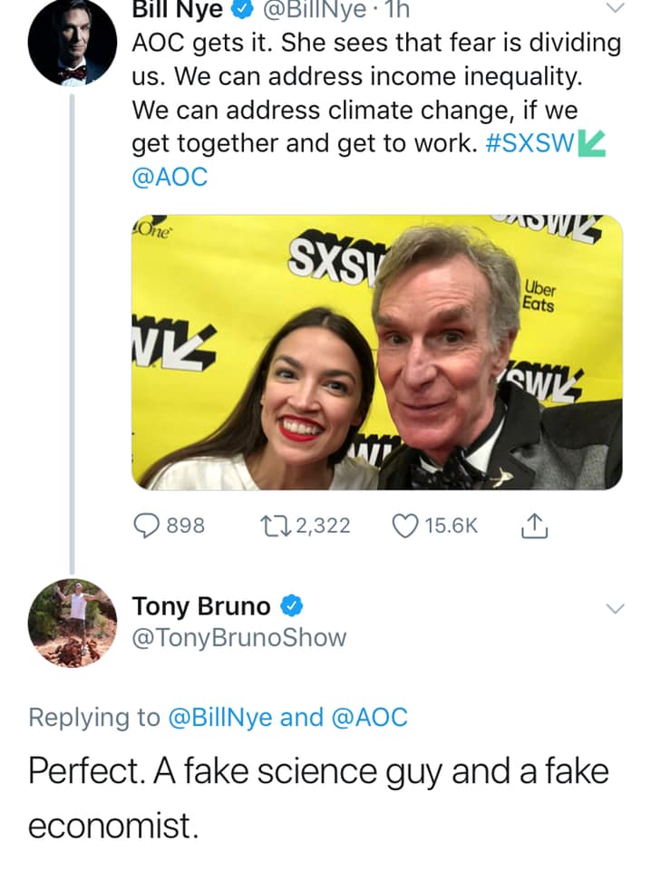This screenshot has width=651, height=870.
Task: Open the Bill Nye display name
Action: pyautogui.click(x=177, y=9)
